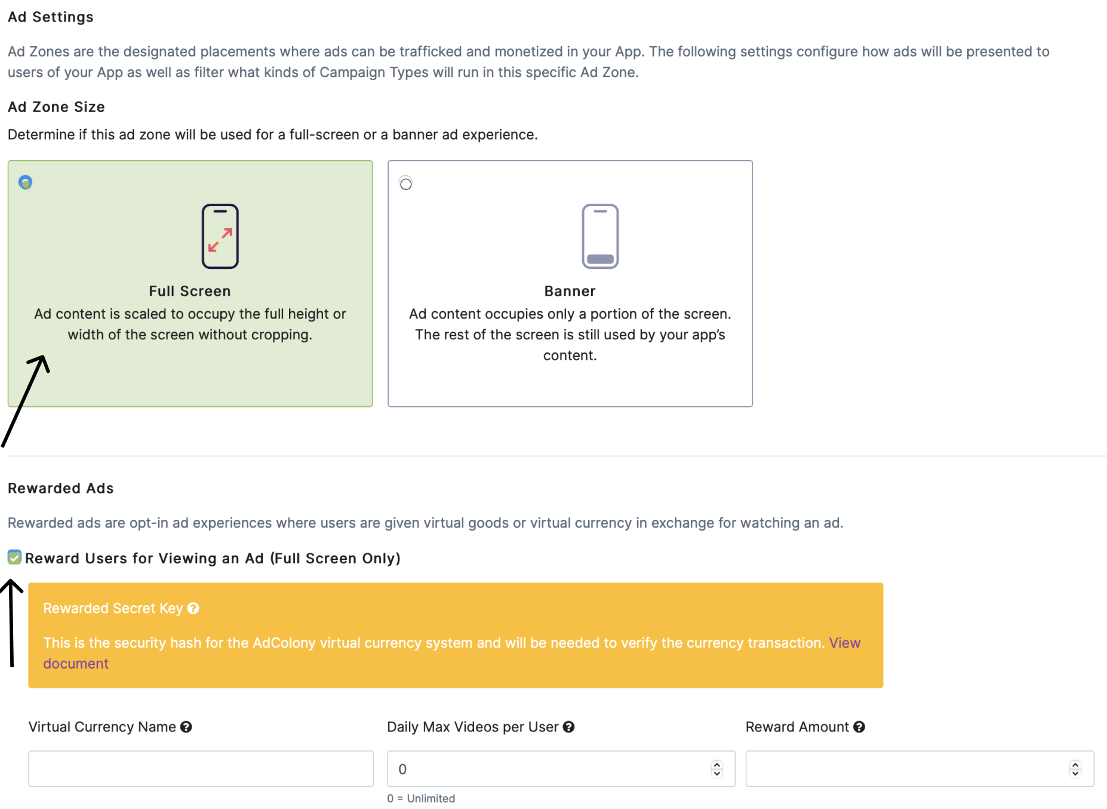
Task: Click the Full Screen card description text
Action: [x=190, y=324]
